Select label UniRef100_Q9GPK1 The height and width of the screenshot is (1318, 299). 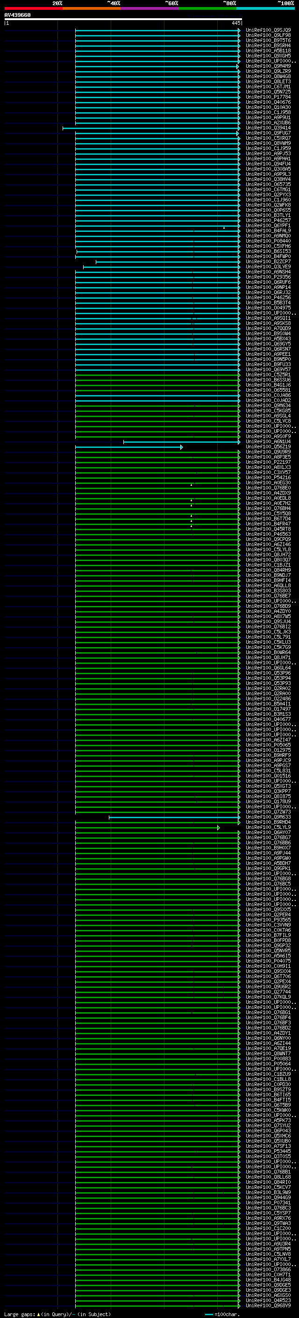[x=268, y=868]
